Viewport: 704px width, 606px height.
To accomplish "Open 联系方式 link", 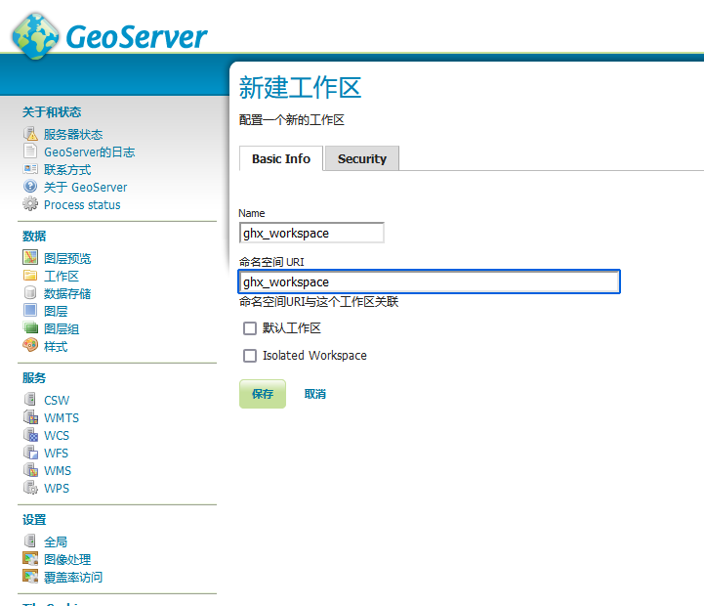I will (67, 169).
